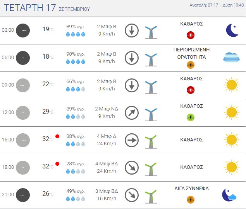246x209 pixels.
Task: Click the clock icon at 06:00
Action: (x=23, y=57)
